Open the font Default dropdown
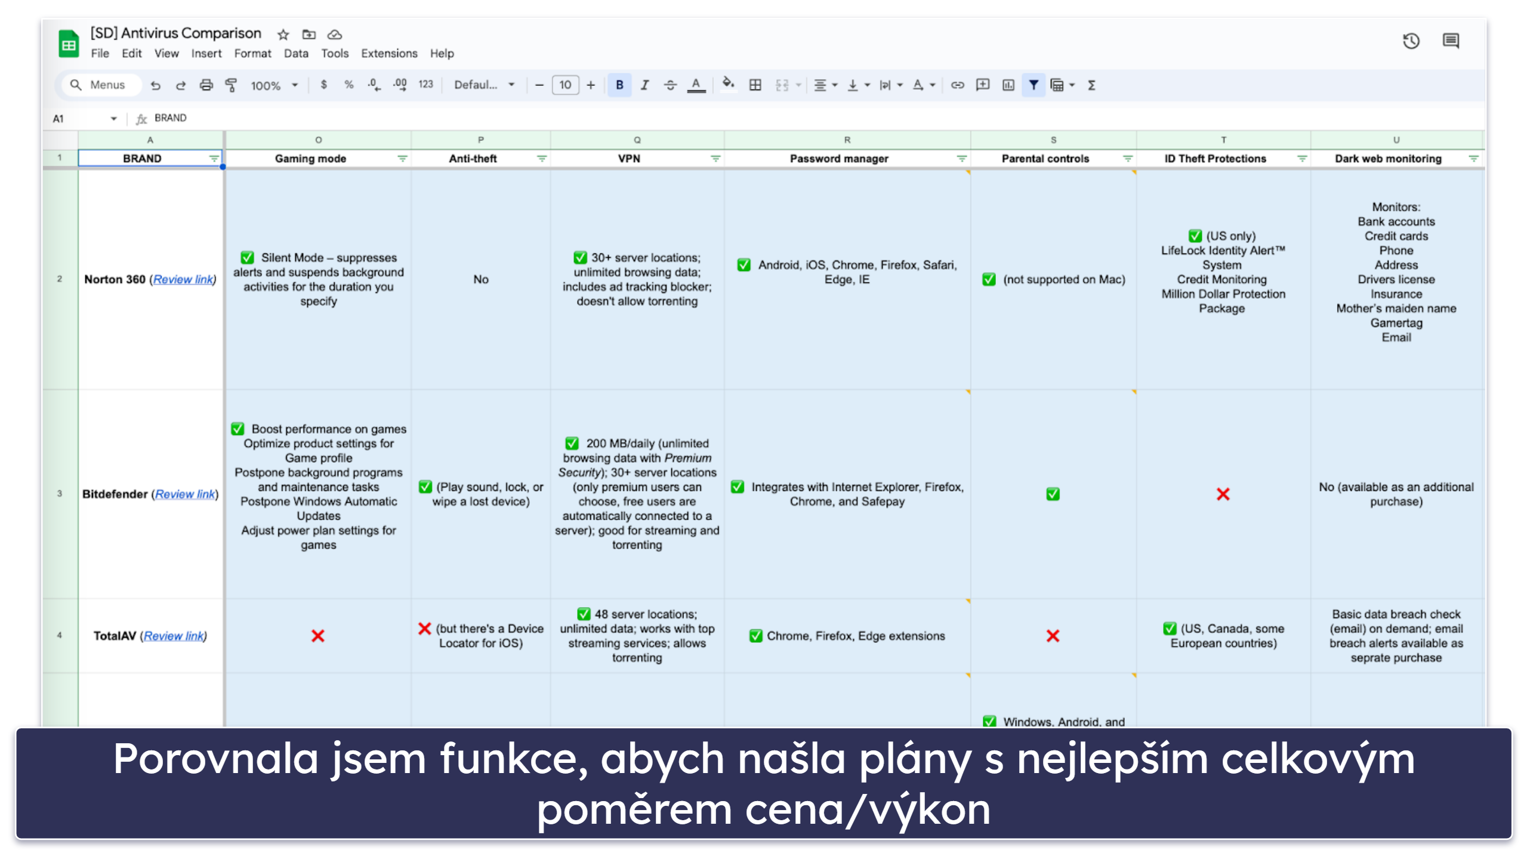The height and width of the screenshot is (850, 1527). point(484,85)
